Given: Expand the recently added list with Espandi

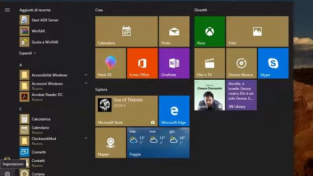Looking at the screenshot, I should click(x=27, y=53).
